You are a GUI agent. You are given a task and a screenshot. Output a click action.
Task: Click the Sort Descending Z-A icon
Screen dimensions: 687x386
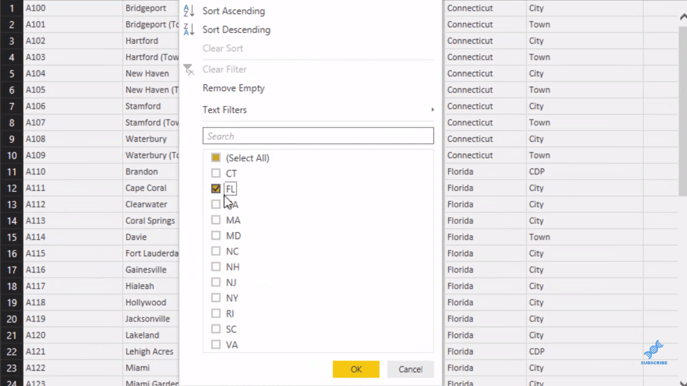(189, 30)
